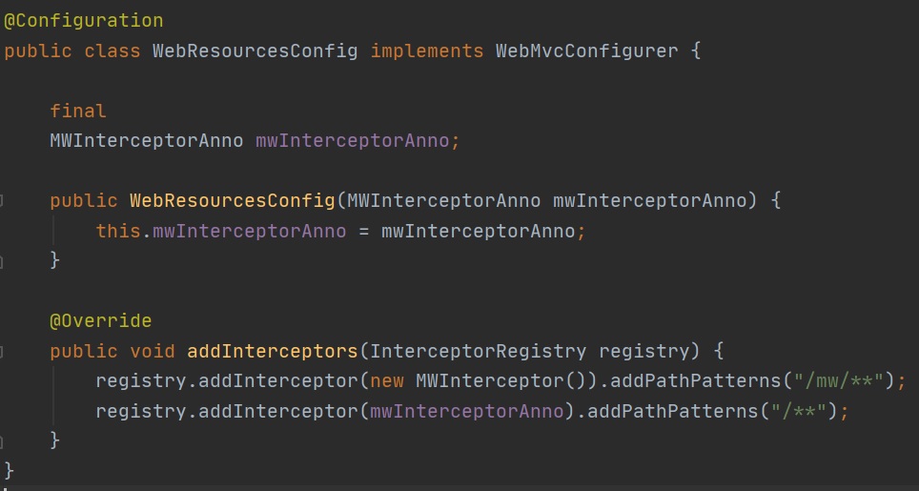Viewport: 919px width, 491px height.
Task: Place cursor on the new keyword
Action: [x=387, y=381]
